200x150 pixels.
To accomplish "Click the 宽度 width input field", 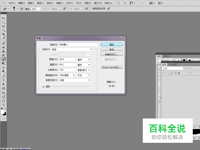I will coord(67,59).
